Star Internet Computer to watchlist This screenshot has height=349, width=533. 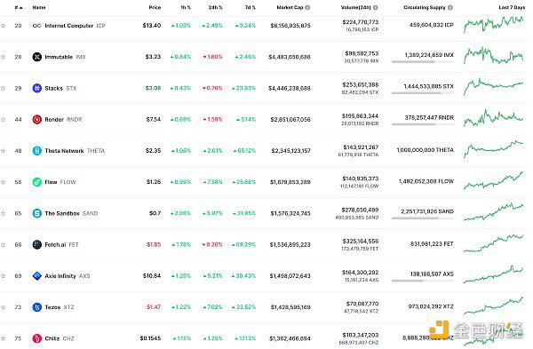pos(4,26)
